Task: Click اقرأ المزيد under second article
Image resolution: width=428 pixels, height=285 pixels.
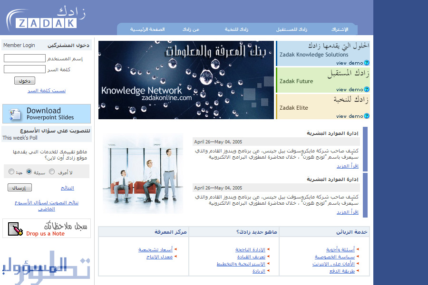Action: [348, 212]
